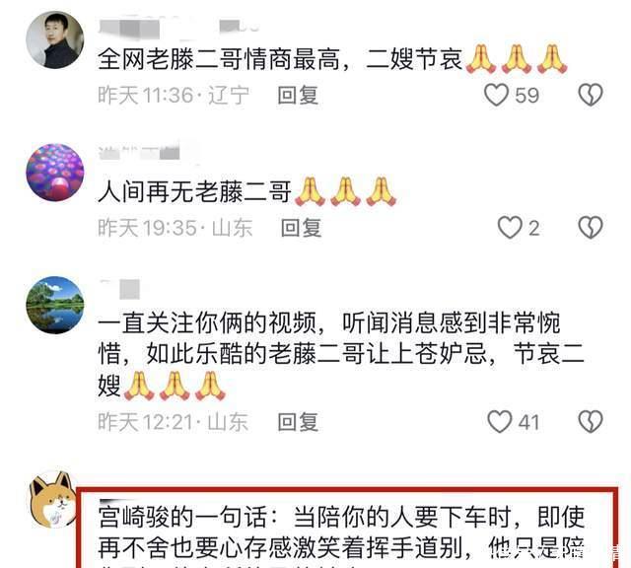
Task: Open the Shiba dog avatar profile
Action: [51, 499]
